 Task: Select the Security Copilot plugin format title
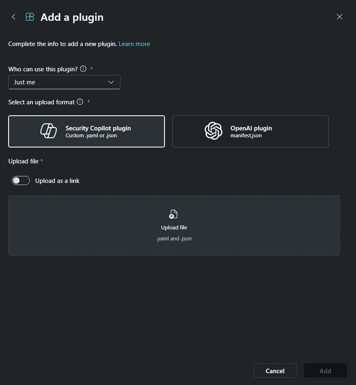coord(98,128)
